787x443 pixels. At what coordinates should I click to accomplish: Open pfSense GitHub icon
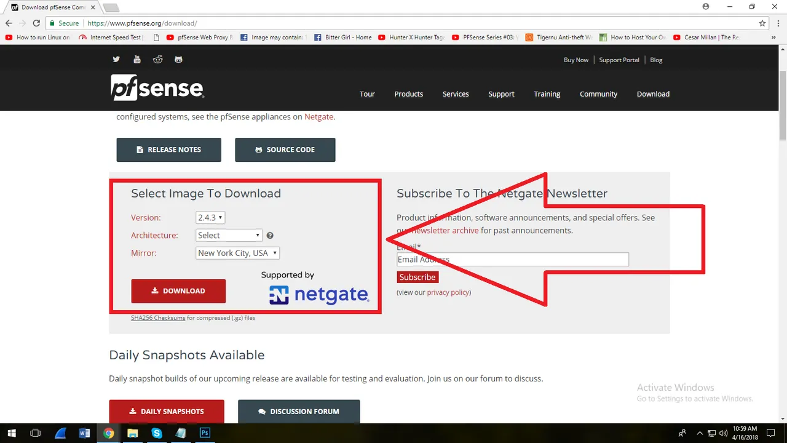pos(179,59)
